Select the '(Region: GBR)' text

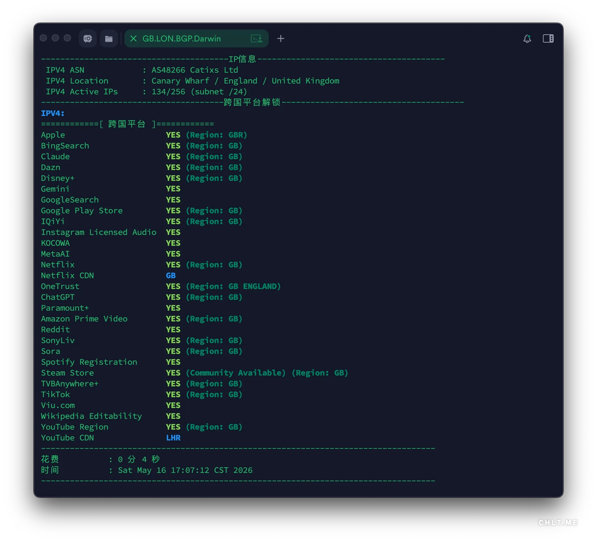click(x=216, y=135)
